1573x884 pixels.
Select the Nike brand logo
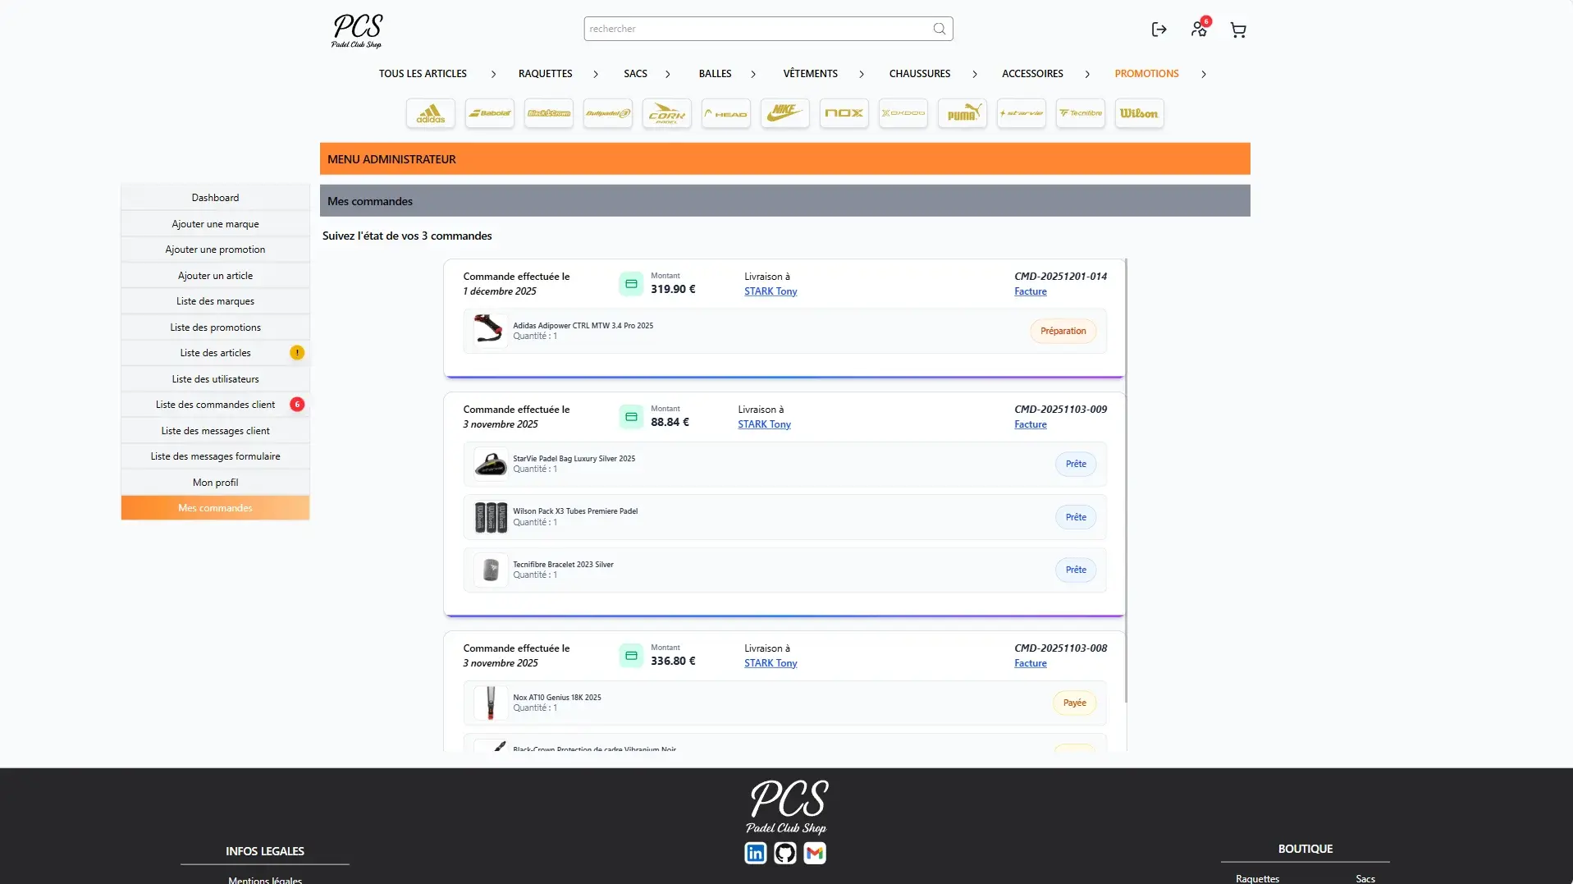pos(785,113)
